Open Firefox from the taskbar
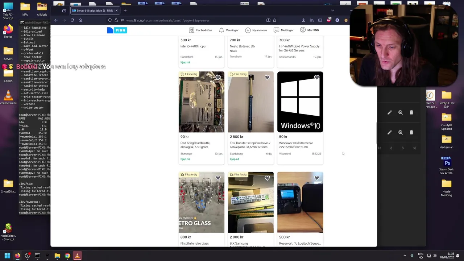This screenshot has height=261, width=464. (17, 256)
